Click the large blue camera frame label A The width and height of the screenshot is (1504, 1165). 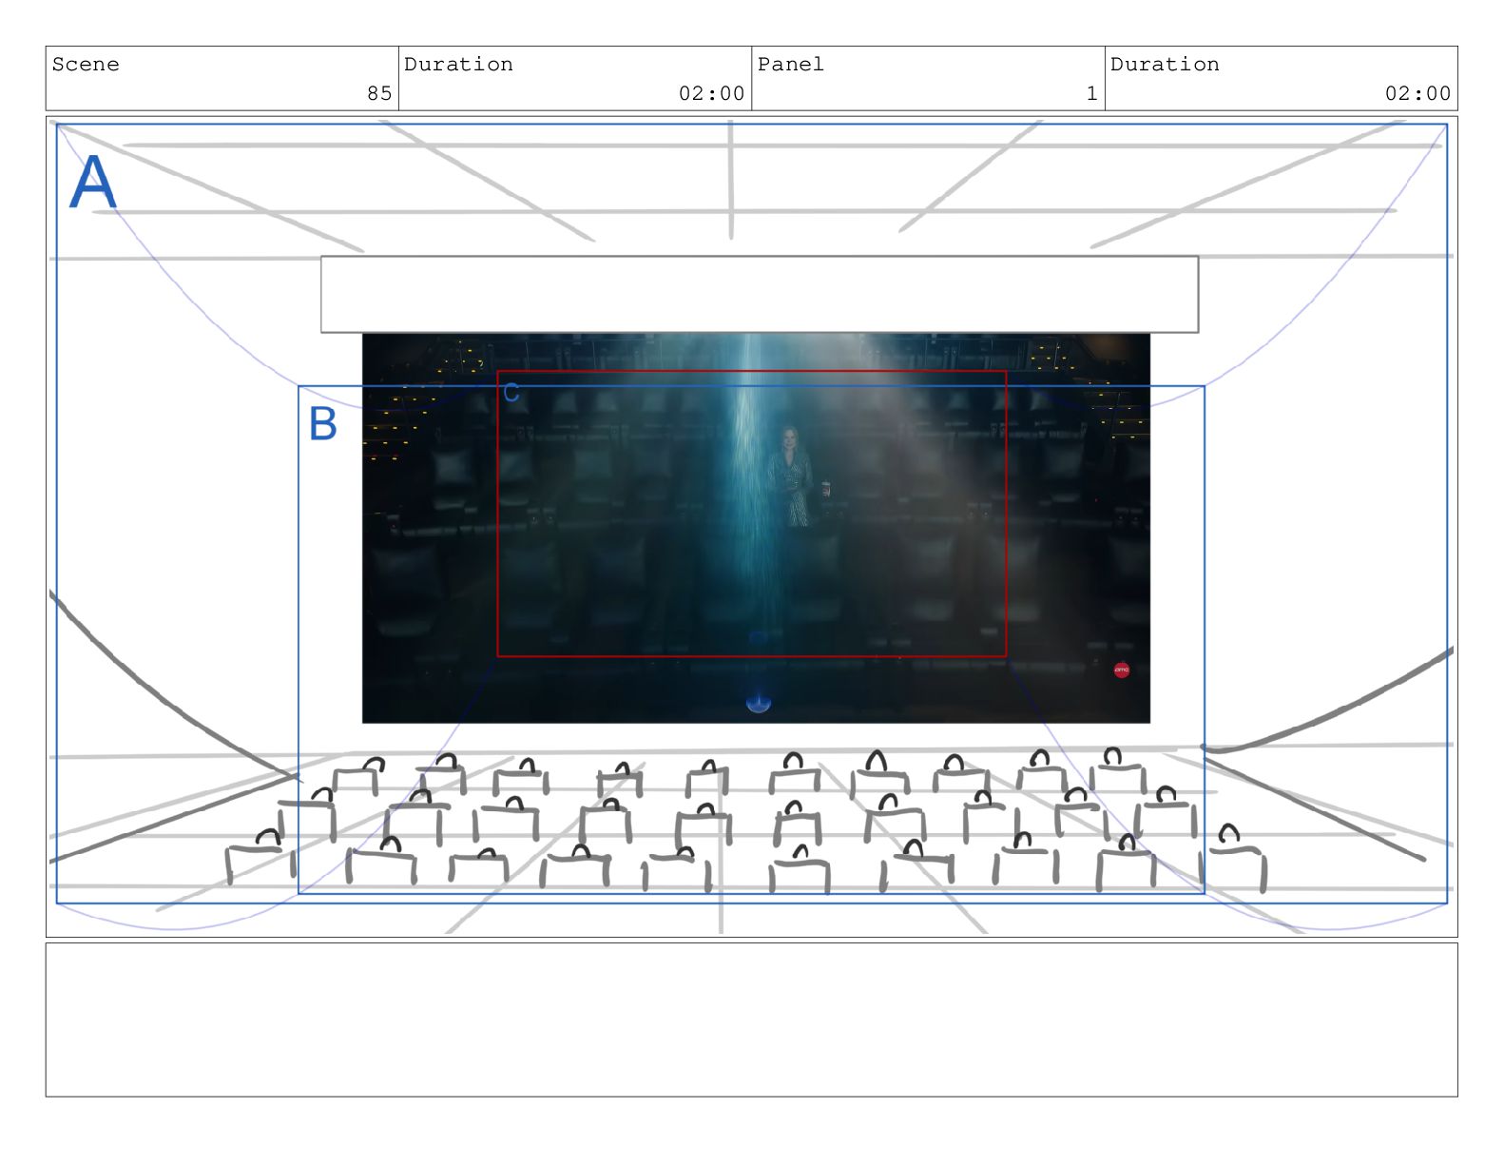point(92,182)
